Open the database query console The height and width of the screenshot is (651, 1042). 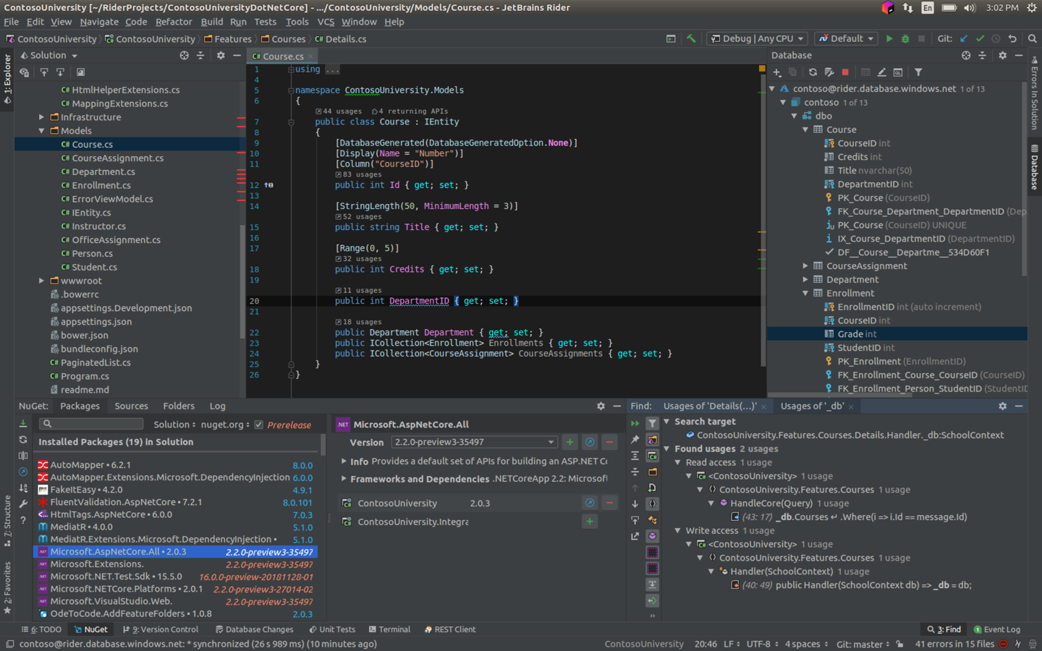tap(899, 72)
